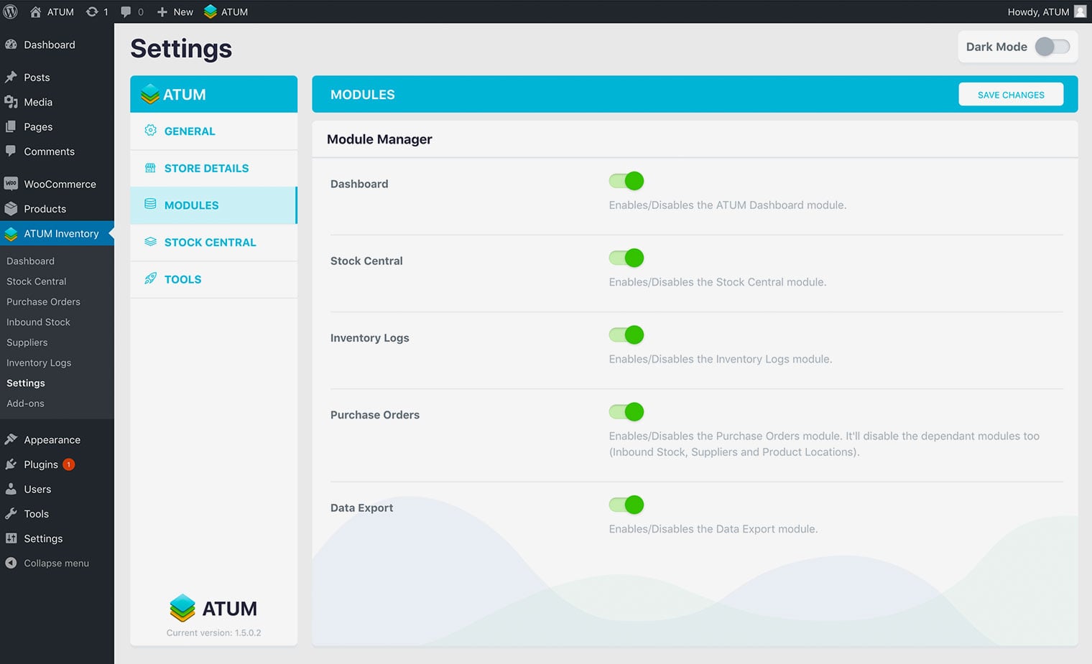Toggle the Data Export module switch

pos(626,505)
